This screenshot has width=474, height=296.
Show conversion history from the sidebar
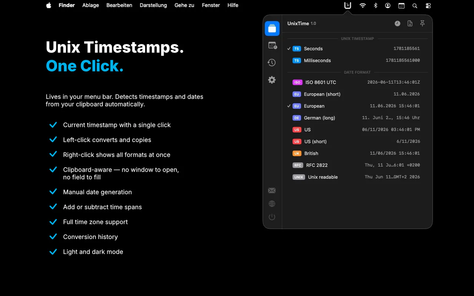click(x=272, y=63)
